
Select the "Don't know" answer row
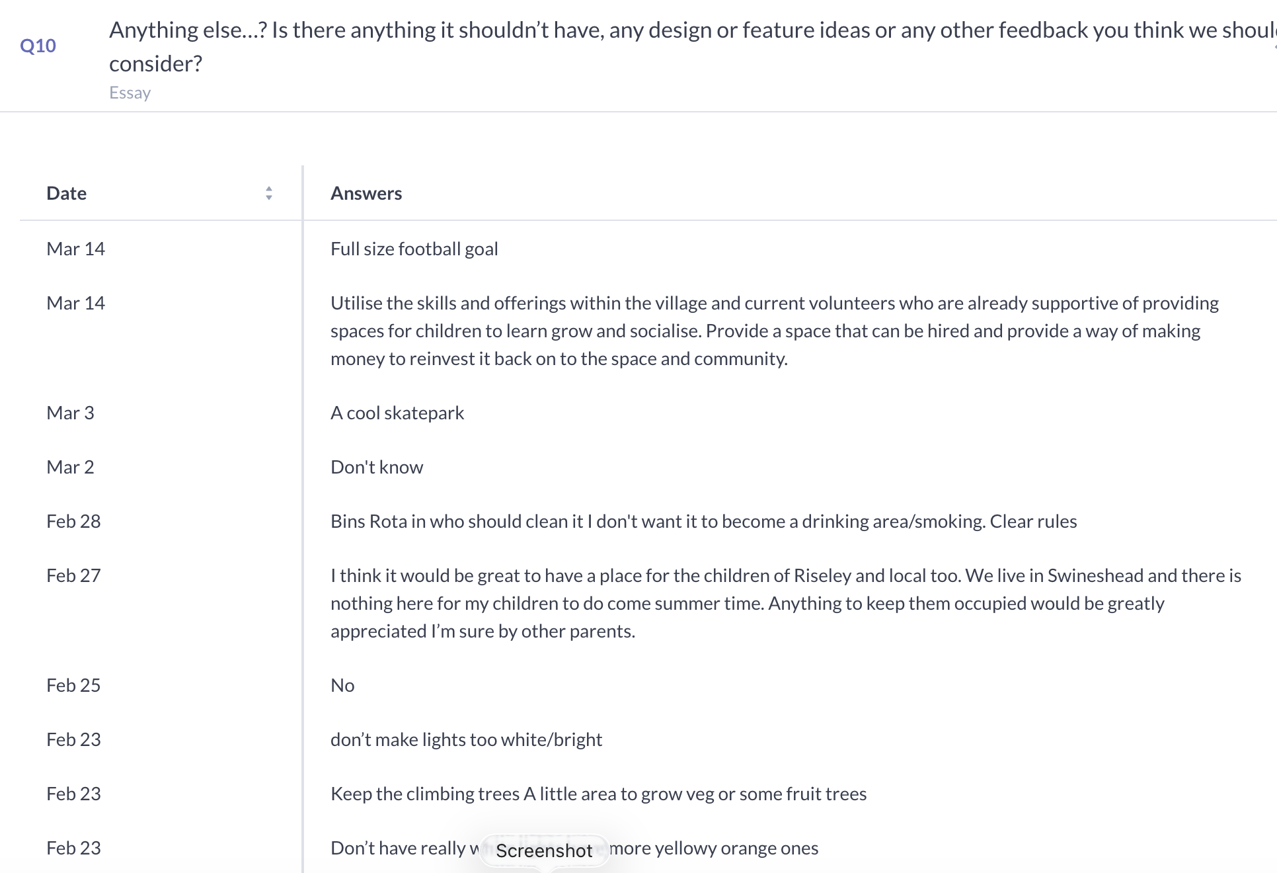(x=377, y=467)
